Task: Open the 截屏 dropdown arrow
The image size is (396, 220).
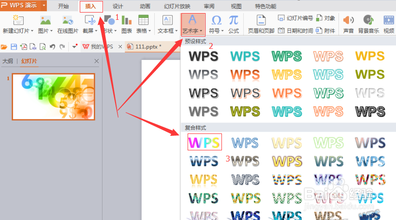Action: coord(96,31)
